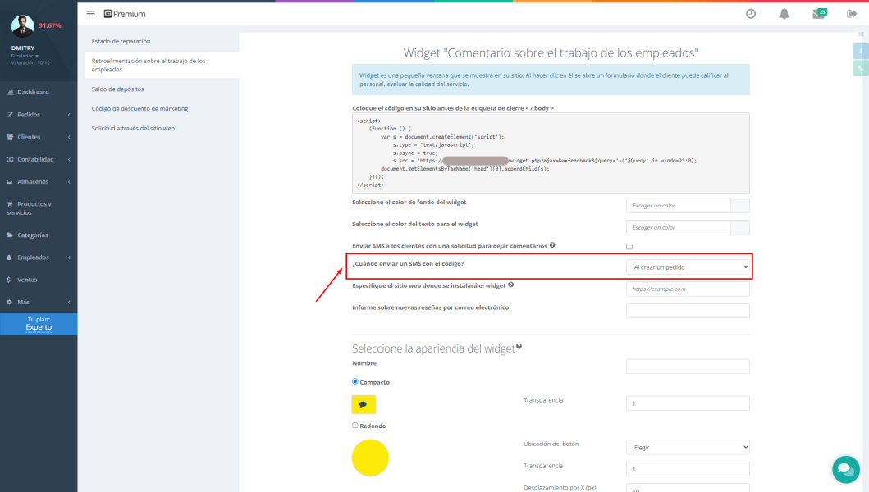Open the Ubicación del botón dropdown

[x=688, y=448]
